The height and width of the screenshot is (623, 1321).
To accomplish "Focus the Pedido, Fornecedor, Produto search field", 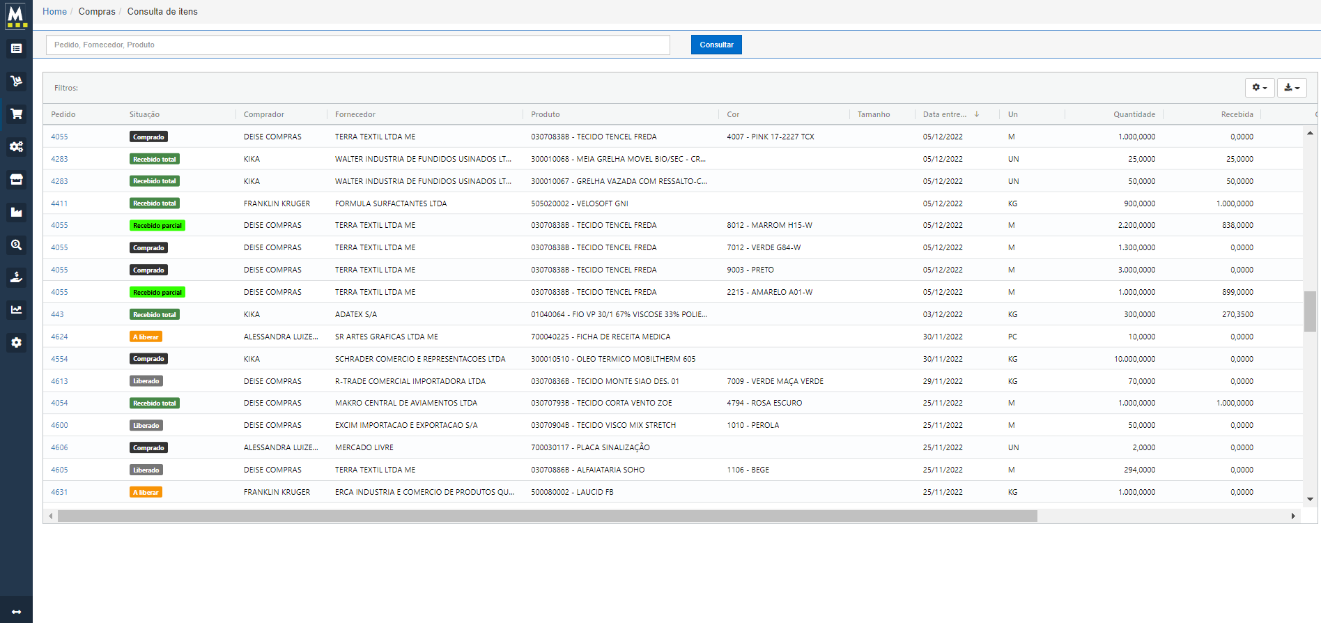I will click(x=357, y=45).
